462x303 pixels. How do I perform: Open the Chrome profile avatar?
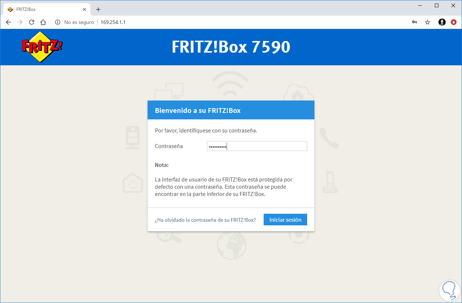coord(442,22)
